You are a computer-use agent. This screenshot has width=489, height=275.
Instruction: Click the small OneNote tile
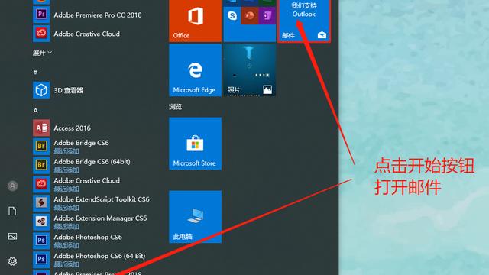[x=267, y=15]
